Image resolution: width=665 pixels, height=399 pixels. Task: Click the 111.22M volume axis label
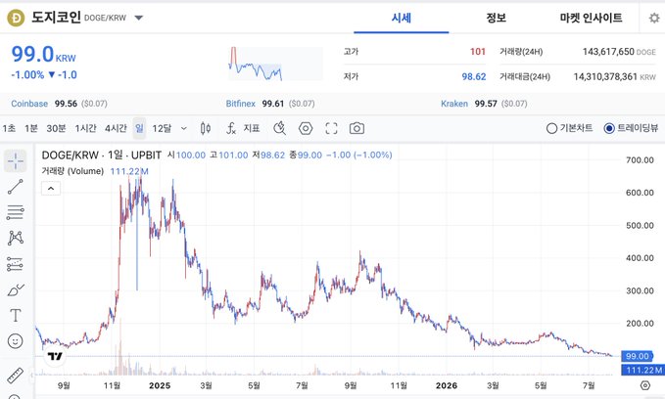[642, 371]
